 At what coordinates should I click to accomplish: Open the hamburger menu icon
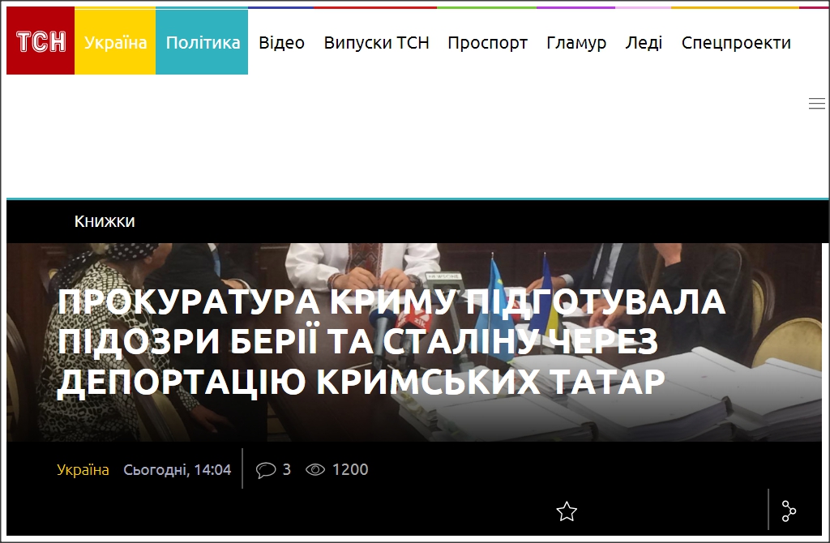click(x=816, y=103)
